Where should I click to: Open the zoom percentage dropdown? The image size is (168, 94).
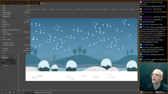[32, 92]
